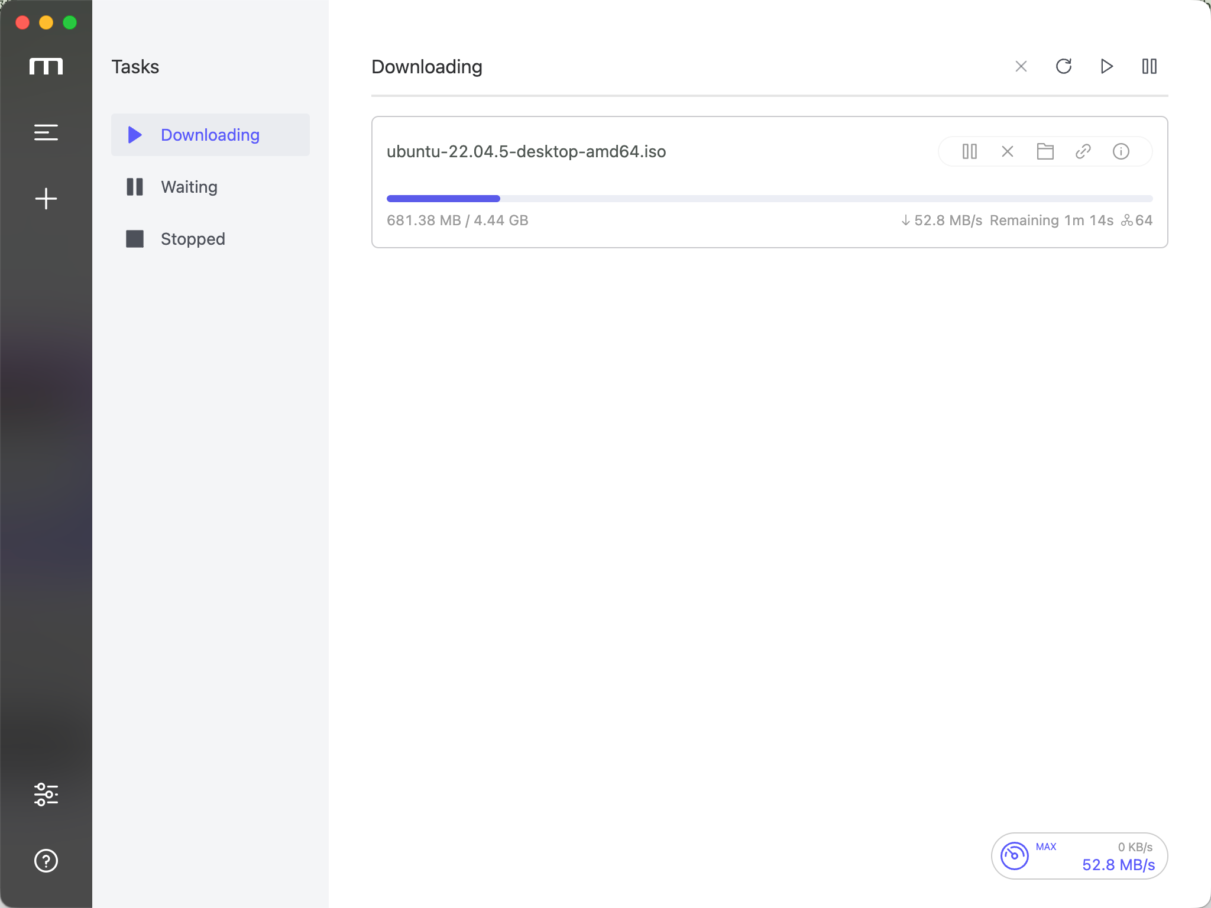Viewport: 1211px width, 908px height.
Task: Open the task list sidebar icon
Action: click(x=46, y=132)
